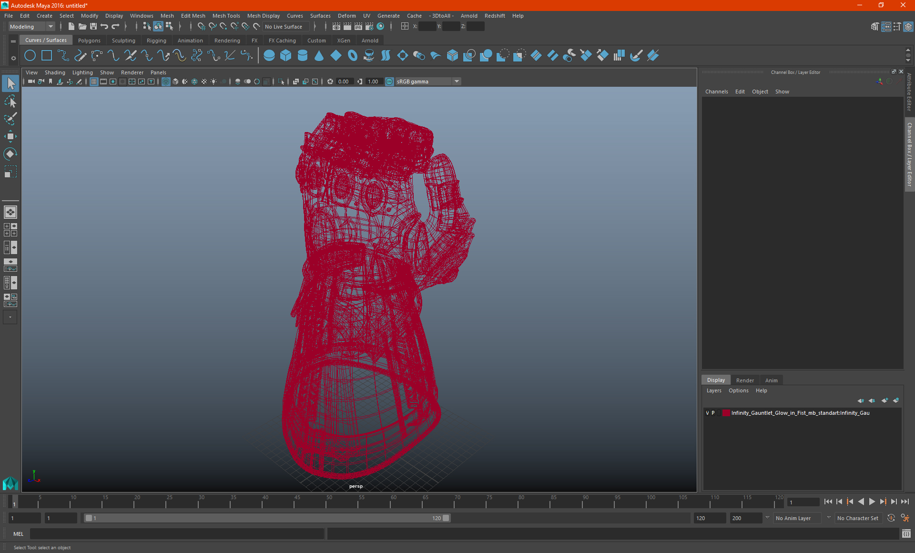The image size is (915, 553).
Task: Open the shelf tab selector menu
Action: 13,41
